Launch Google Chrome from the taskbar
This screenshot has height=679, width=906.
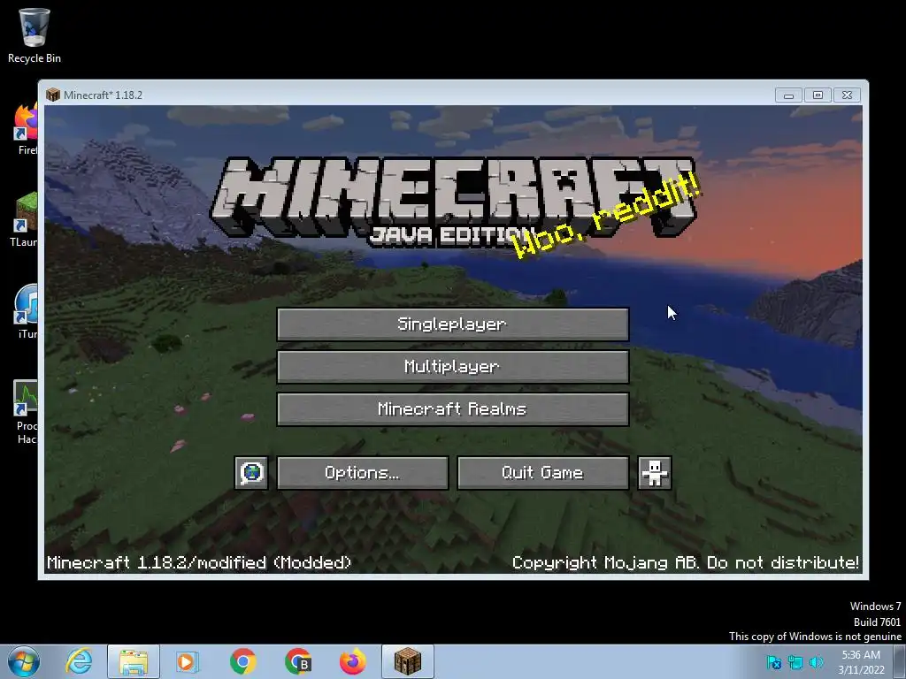pos(242,661)
